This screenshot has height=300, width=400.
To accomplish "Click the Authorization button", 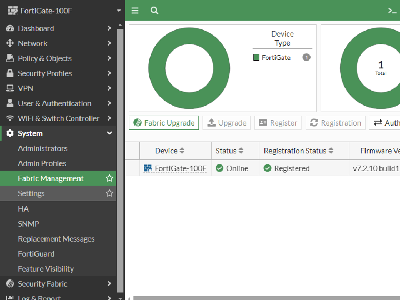I will 386,123.
